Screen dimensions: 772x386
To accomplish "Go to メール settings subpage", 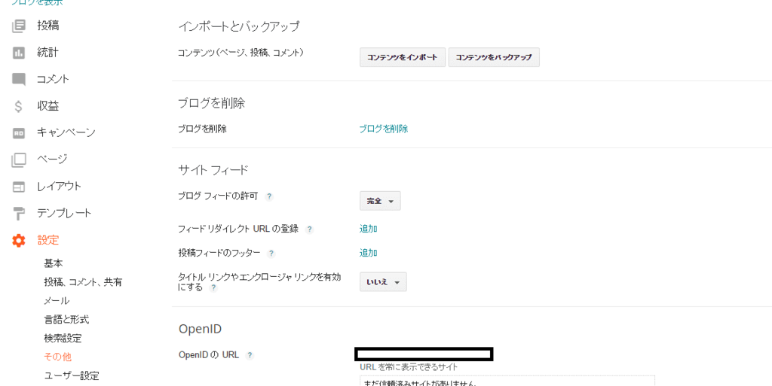I will [x=57, y=300].
